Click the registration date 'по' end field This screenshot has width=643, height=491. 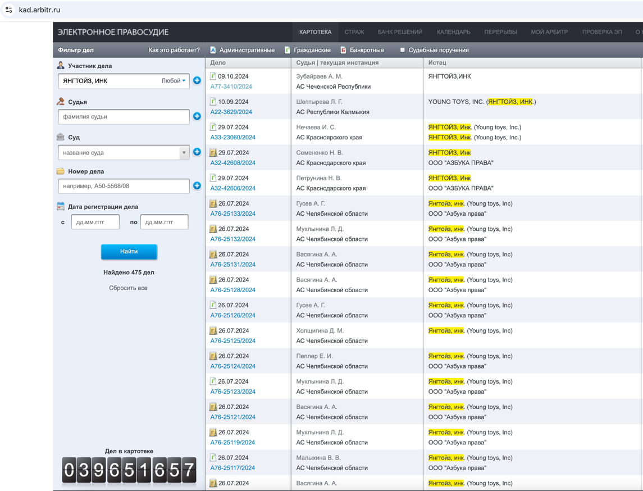[x=164, y=222]
